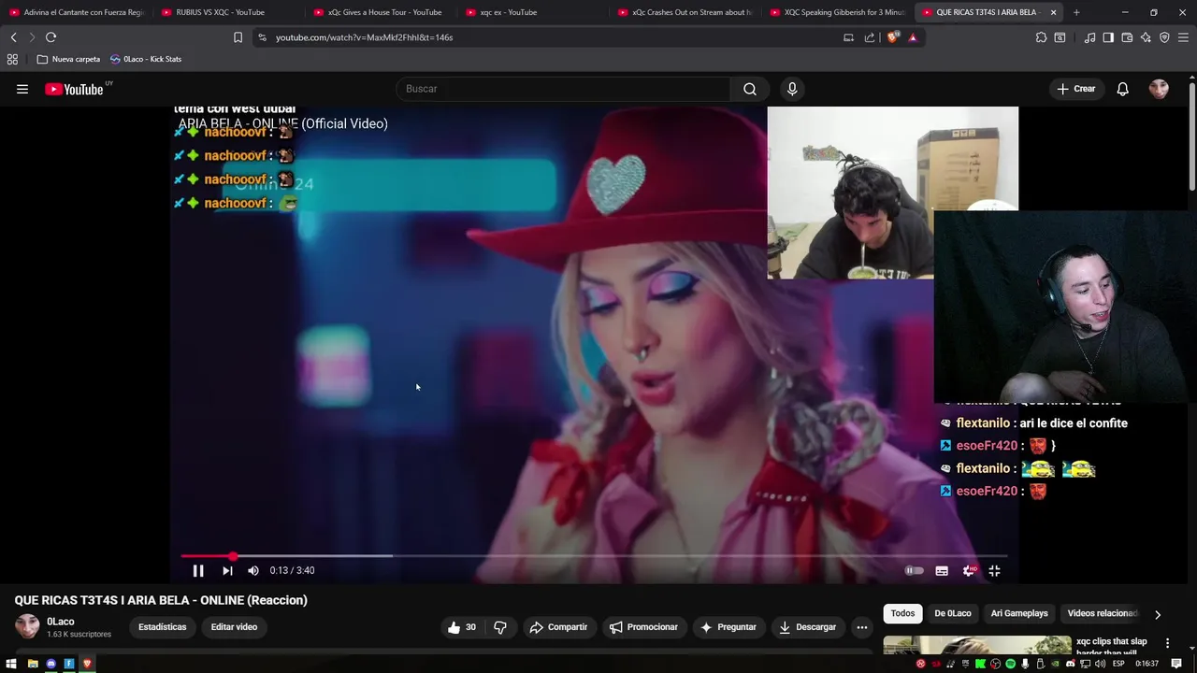Open the Brave Rewards triangle icon
This screenshot has width=1197, height=673.
tap(913, 37)
